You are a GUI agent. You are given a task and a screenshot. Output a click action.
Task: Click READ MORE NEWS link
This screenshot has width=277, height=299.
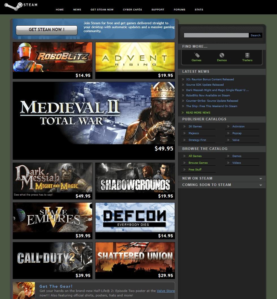tap(198, 112)
